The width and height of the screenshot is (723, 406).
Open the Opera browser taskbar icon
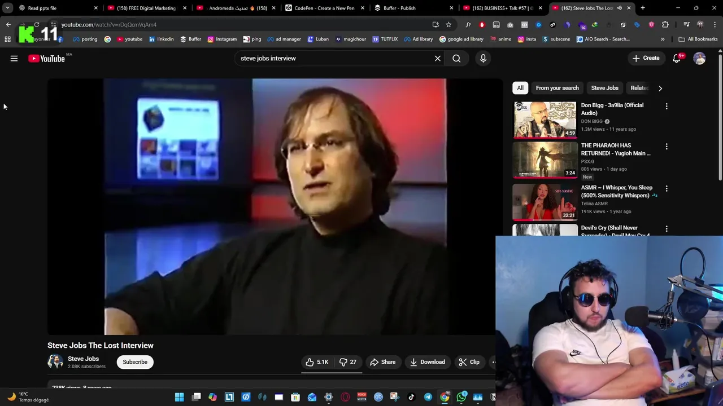point(345,397)
